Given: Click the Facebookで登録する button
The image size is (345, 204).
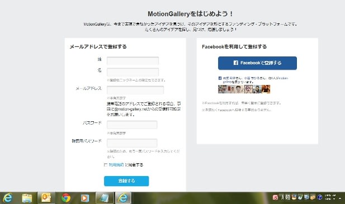Looking at the screenshot, I should [x=257, y=63].
